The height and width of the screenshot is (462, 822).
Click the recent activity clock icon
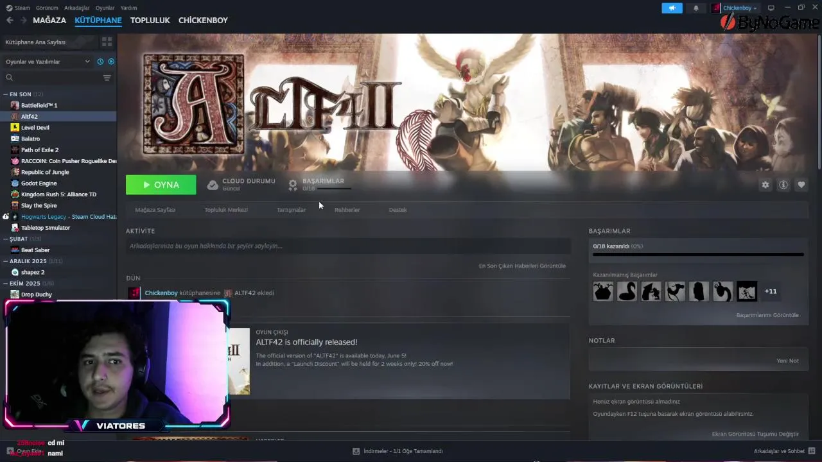click(x=100, y=62)
